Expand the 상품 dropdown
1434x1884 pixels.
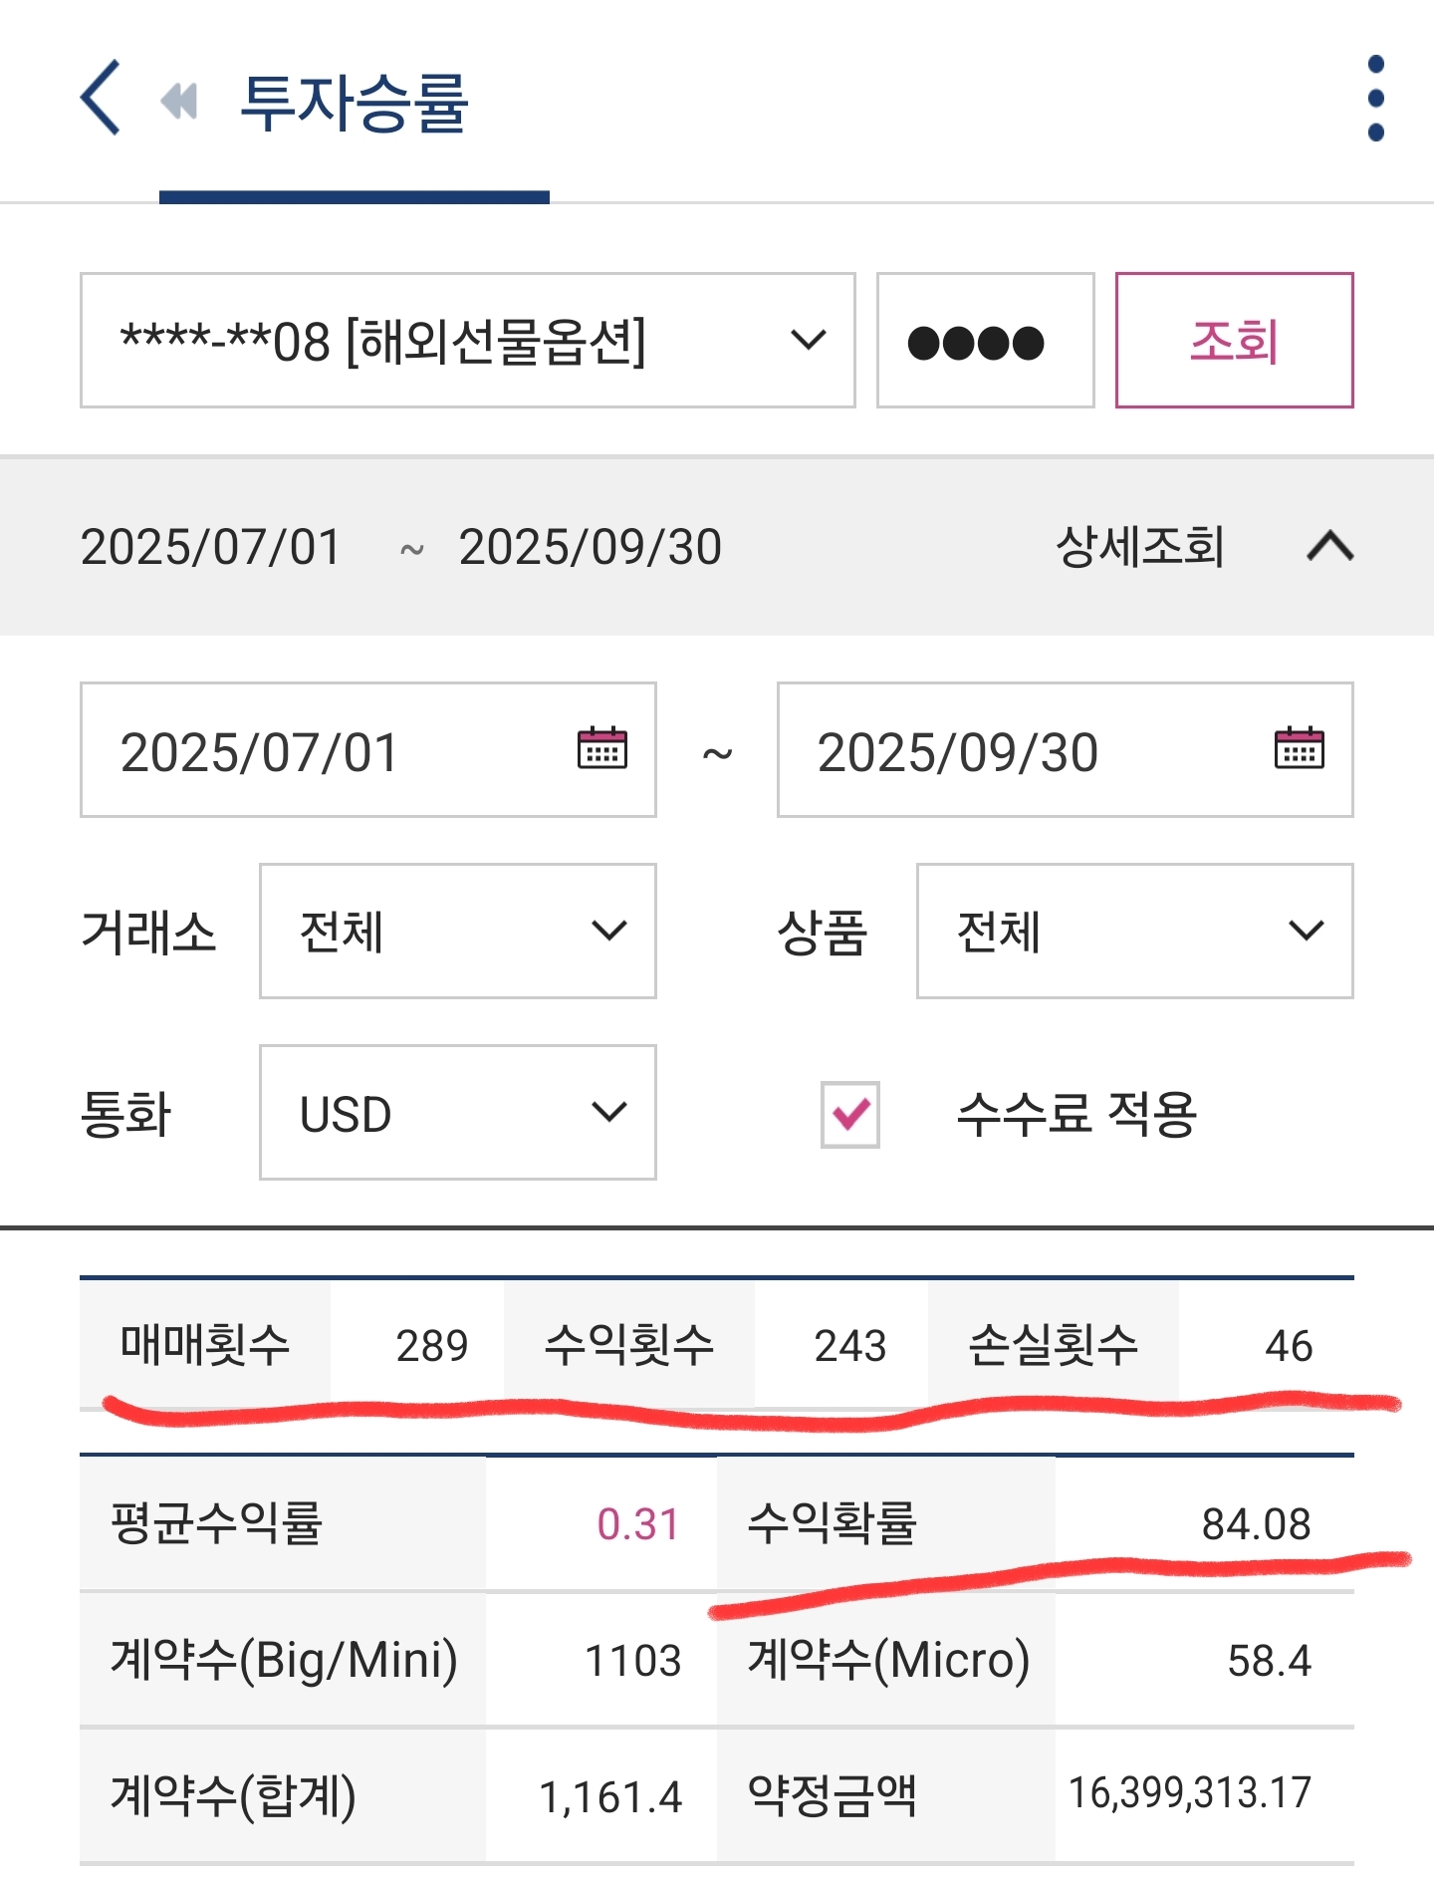click(x=1134, y=932)
